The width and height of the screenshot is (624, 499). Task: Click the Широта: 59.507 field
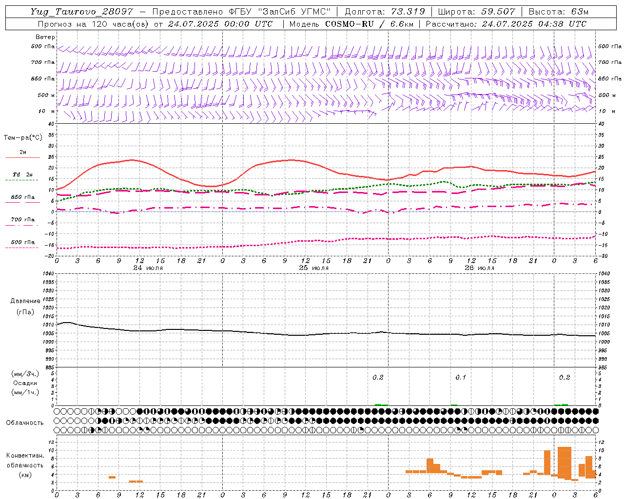[477, 12]
